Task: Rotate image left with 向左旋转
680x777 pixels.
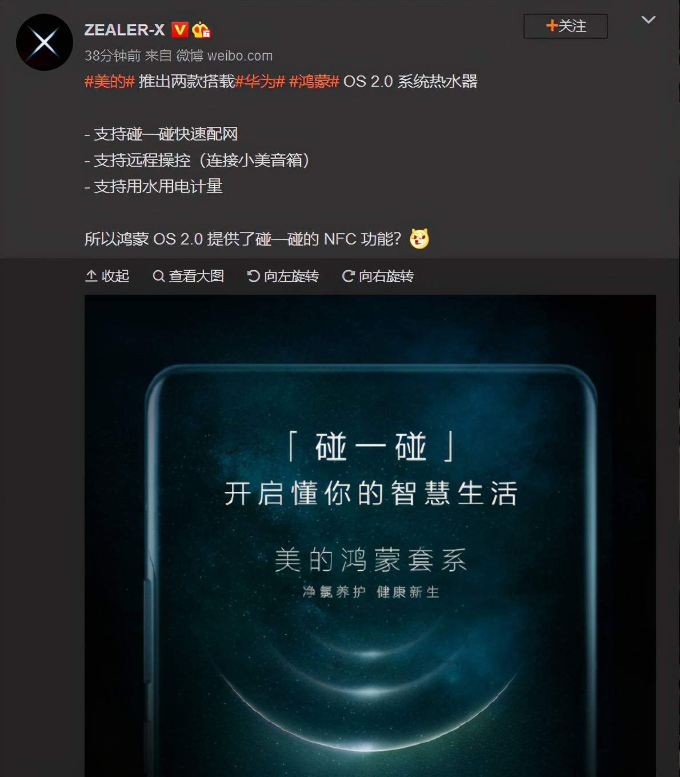Action: point(283,277)
